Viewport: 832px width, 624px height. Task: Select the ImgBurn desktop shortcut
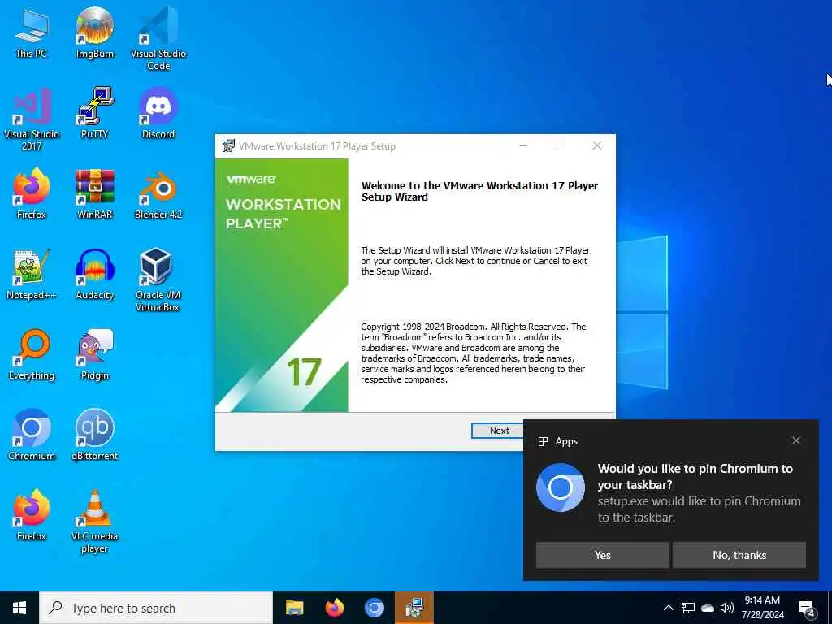(94, 32)
